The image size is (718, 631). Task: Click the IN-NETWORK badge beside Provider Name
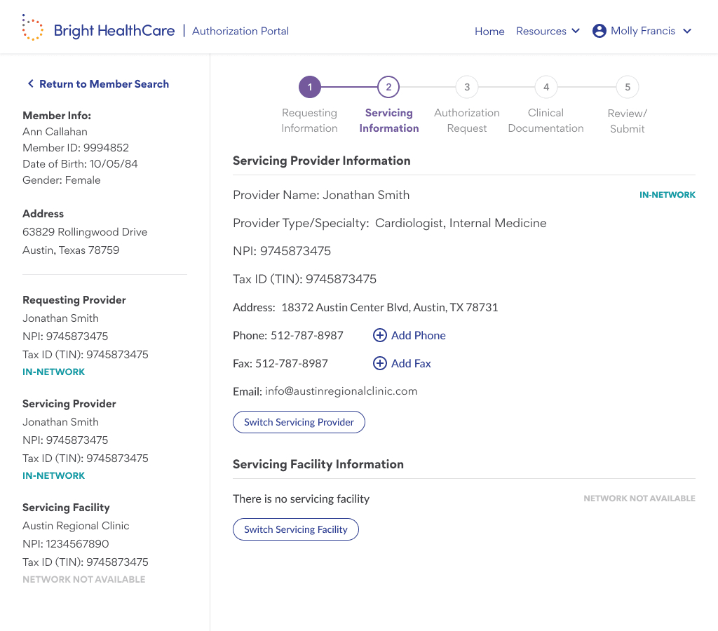tap(668, 195)
